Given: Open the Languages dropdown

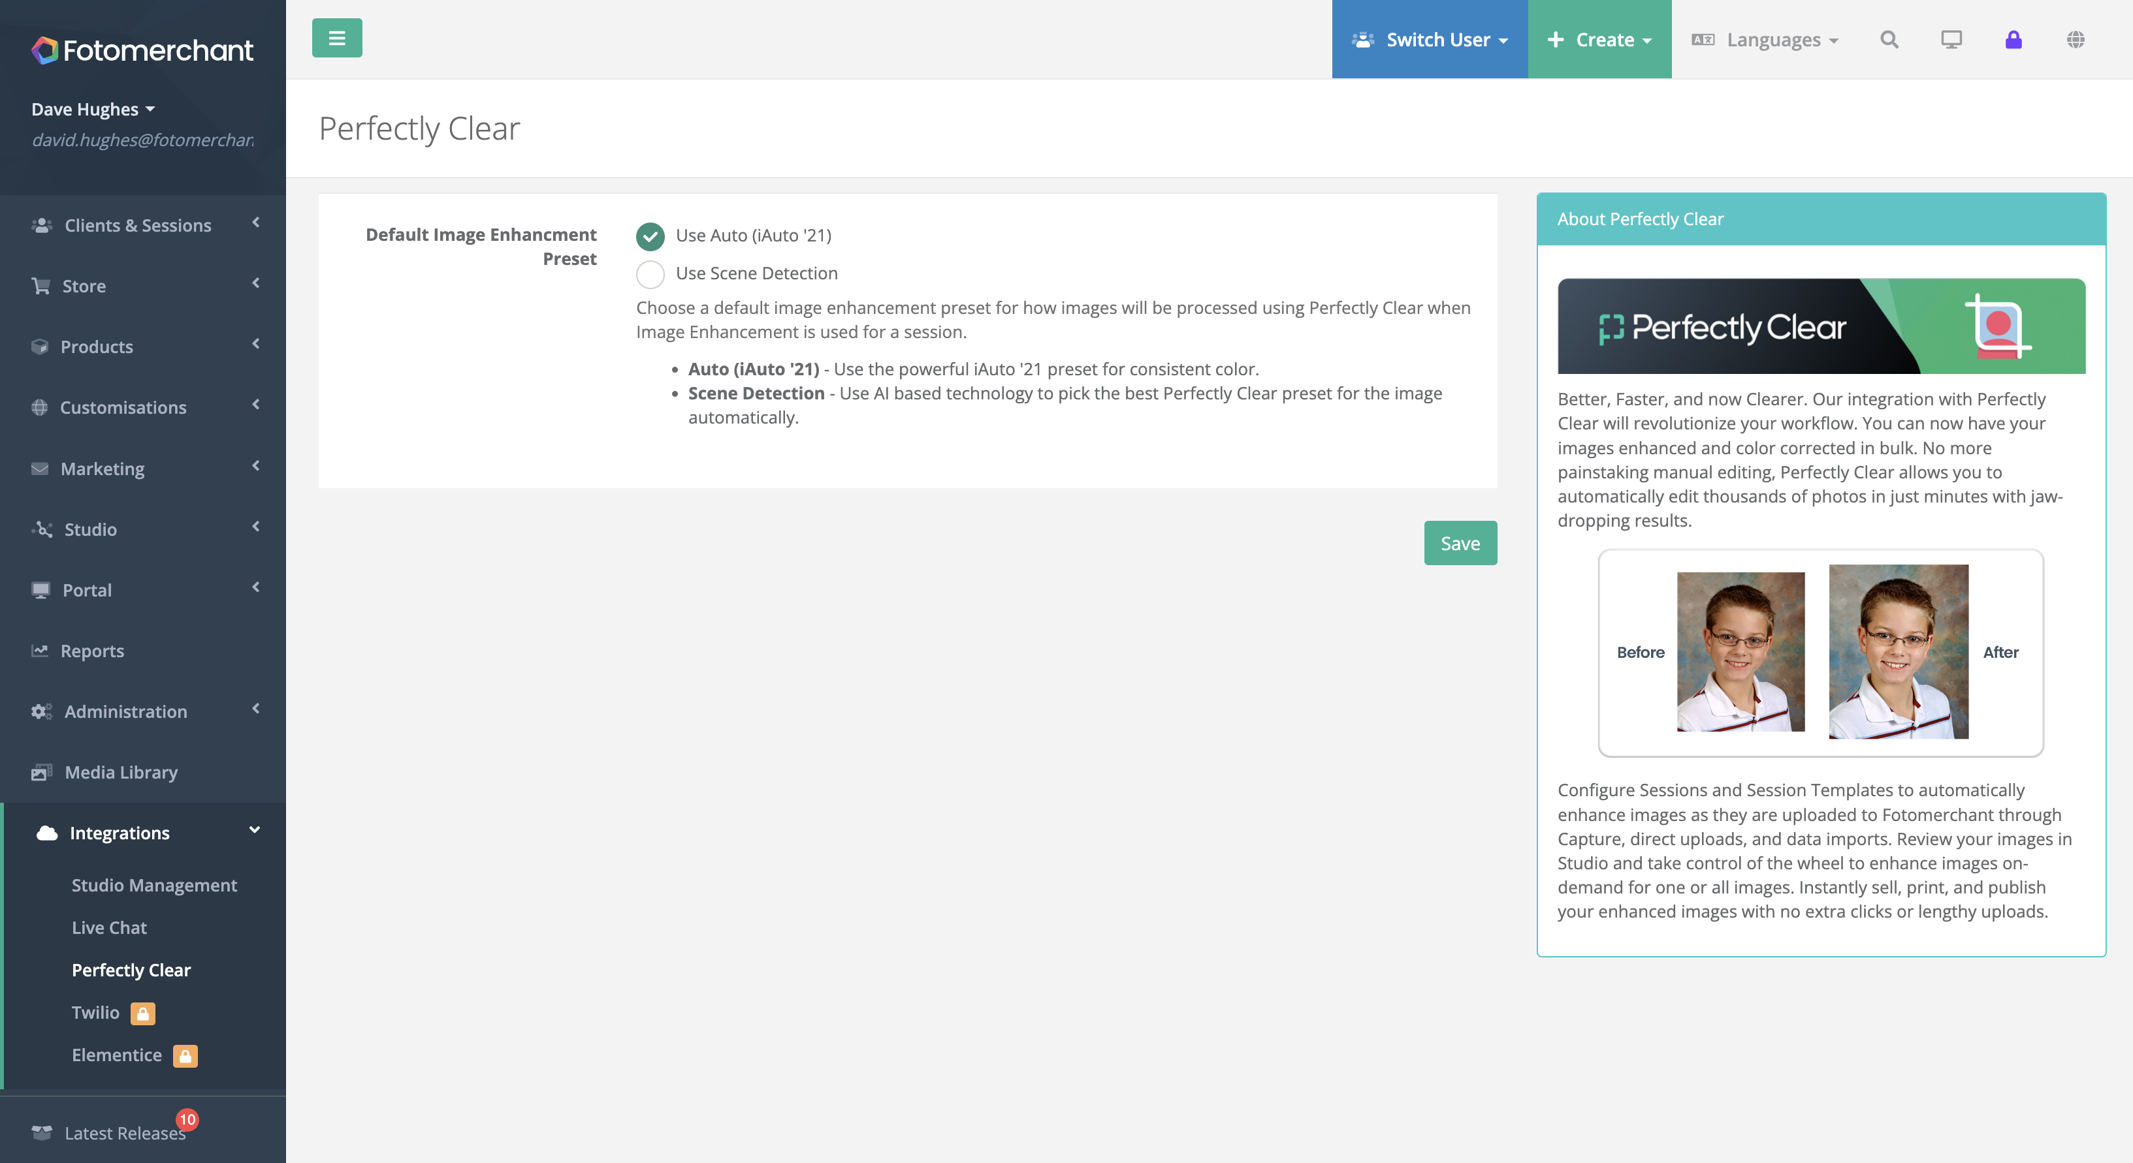Looking at the screenshot, I should pos(1765,39).
